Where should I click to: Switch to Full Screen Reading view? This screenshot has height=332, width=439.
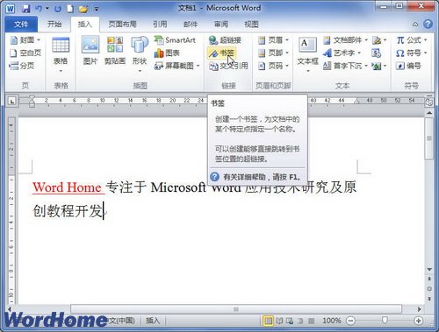[x=279, y=321]
